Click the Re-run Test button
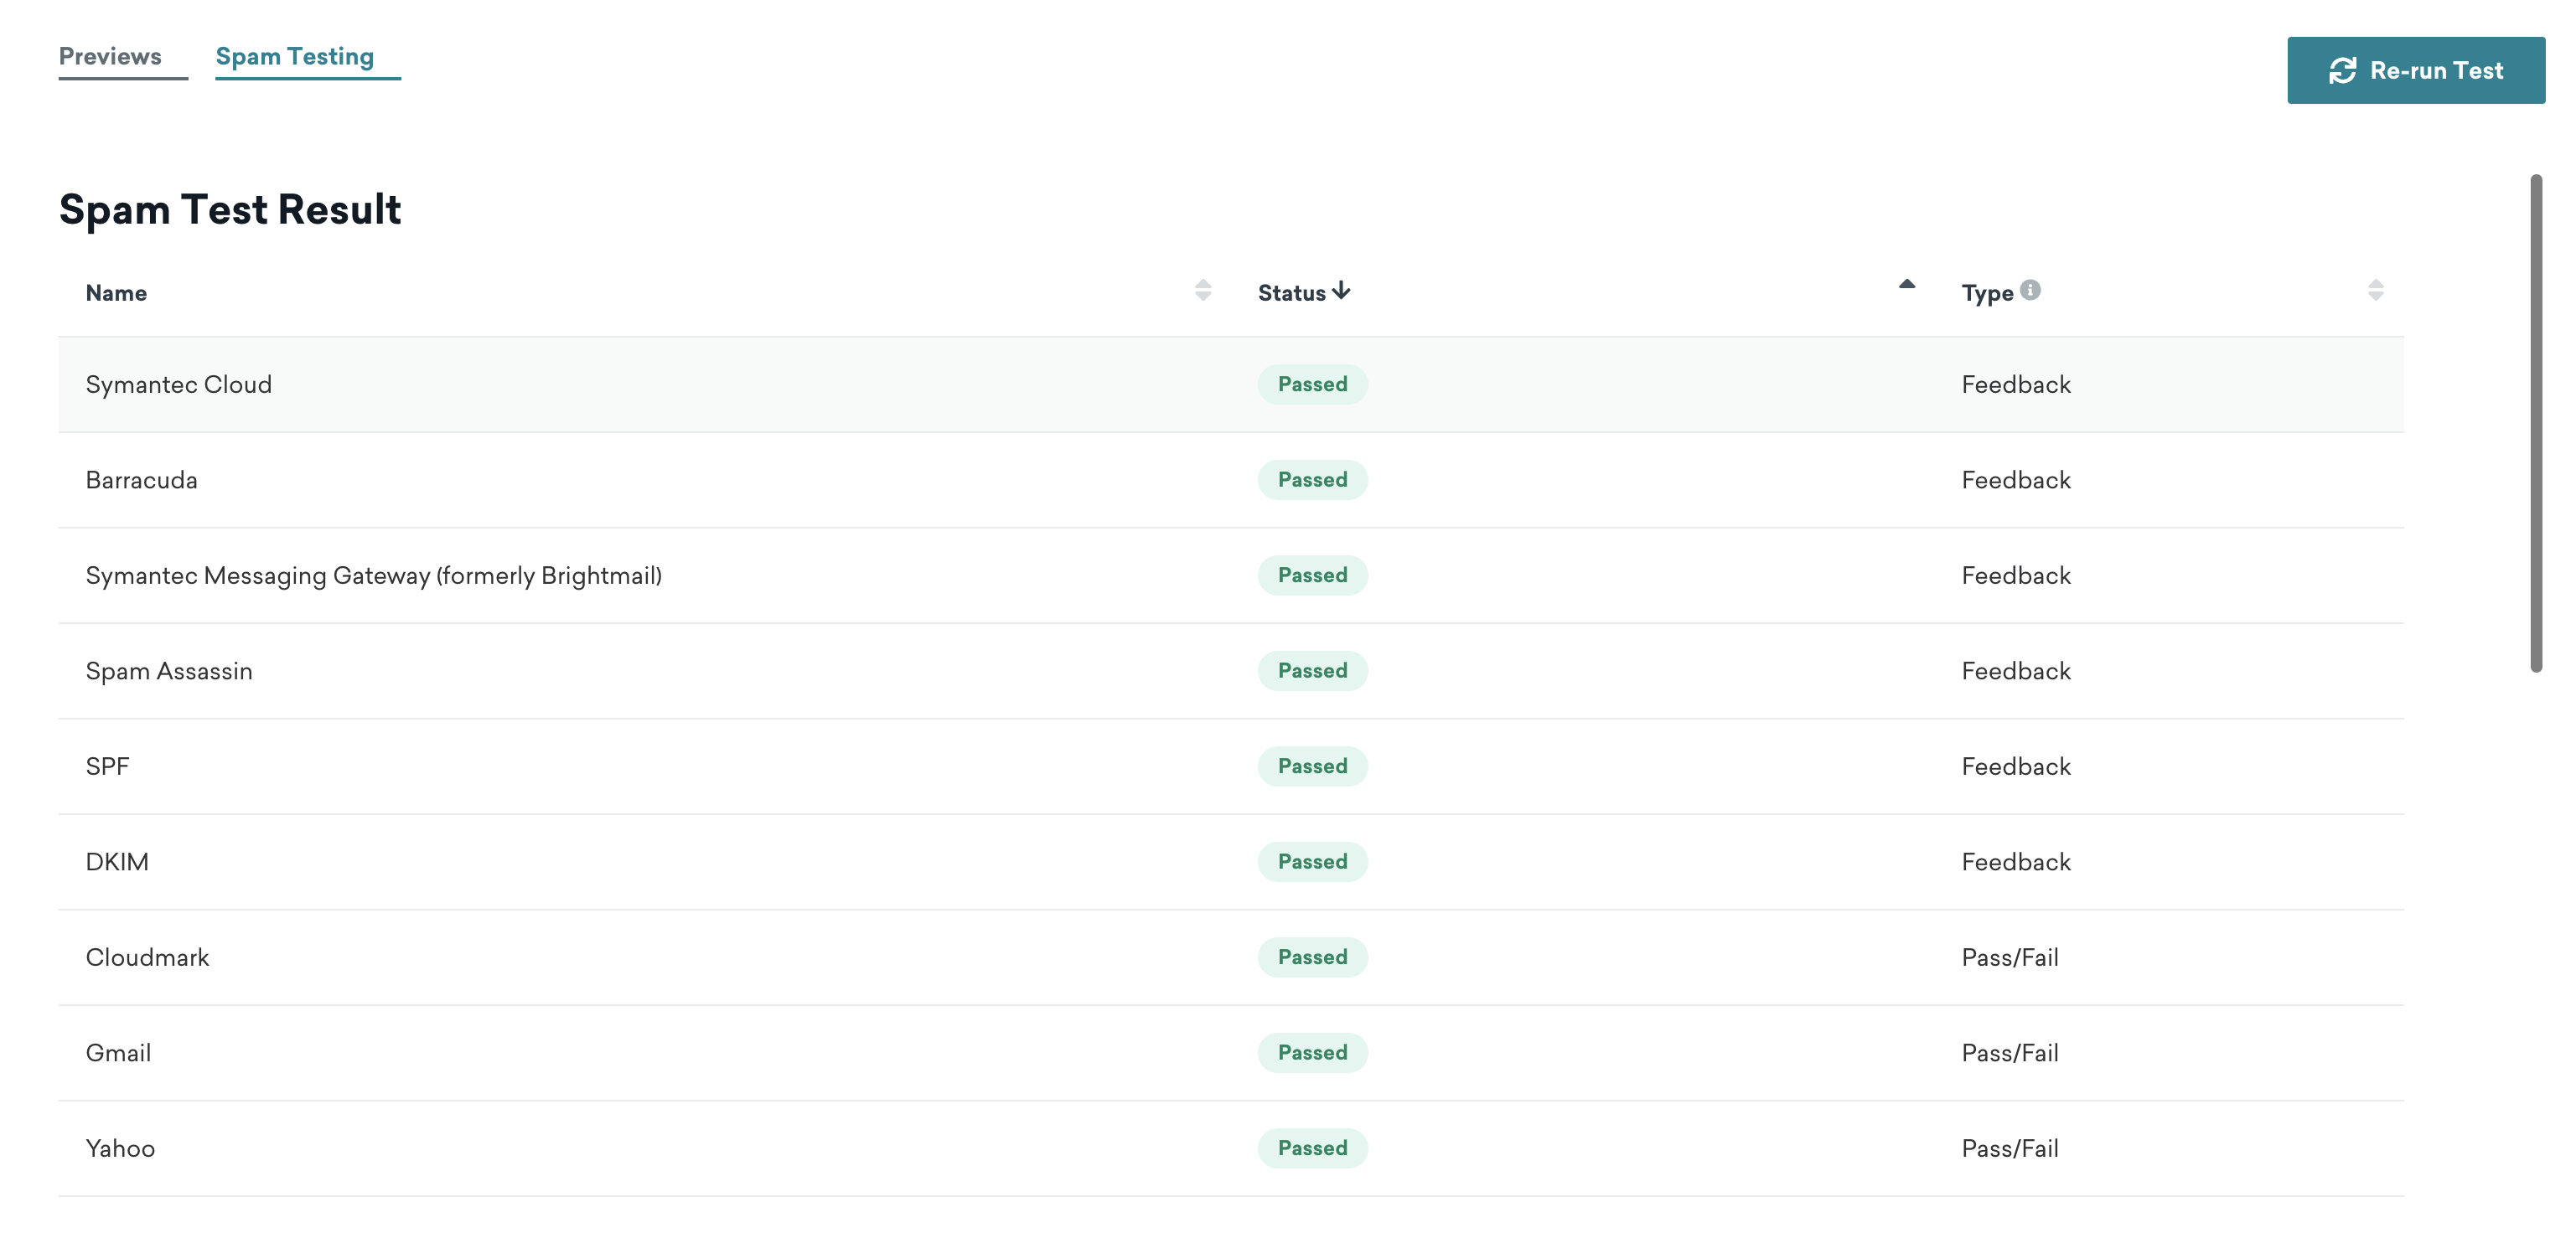Screen dimensions: 2576x1233 (x=2417, y=69)
